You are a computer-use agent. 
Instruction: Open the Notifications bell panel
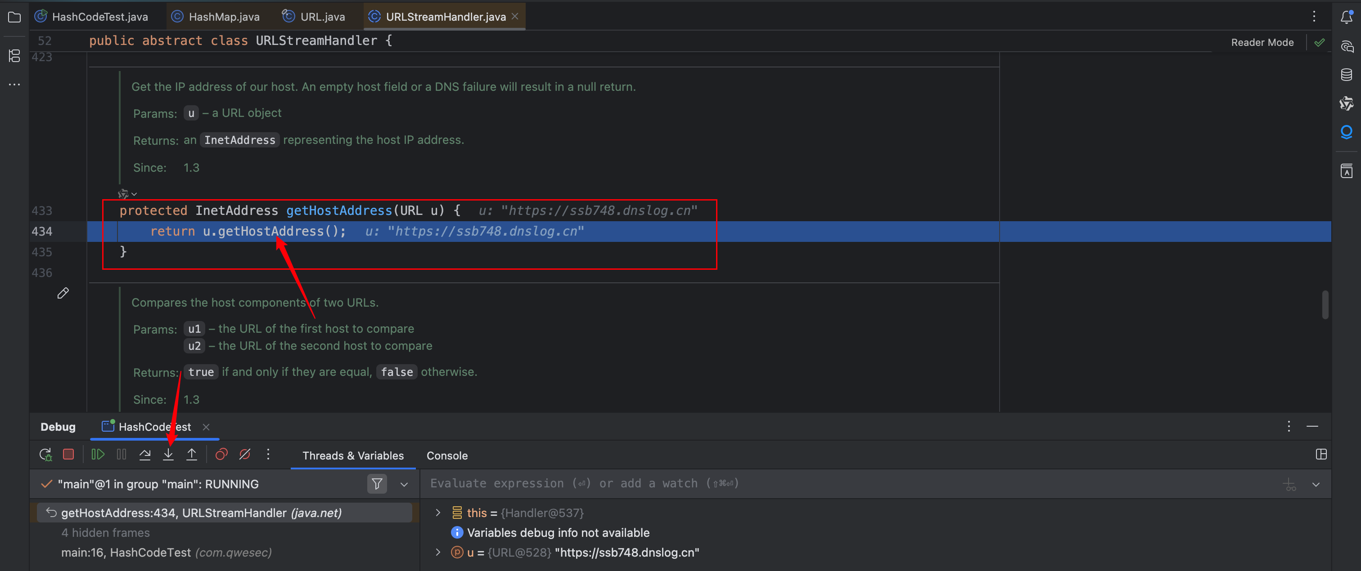1346,18
